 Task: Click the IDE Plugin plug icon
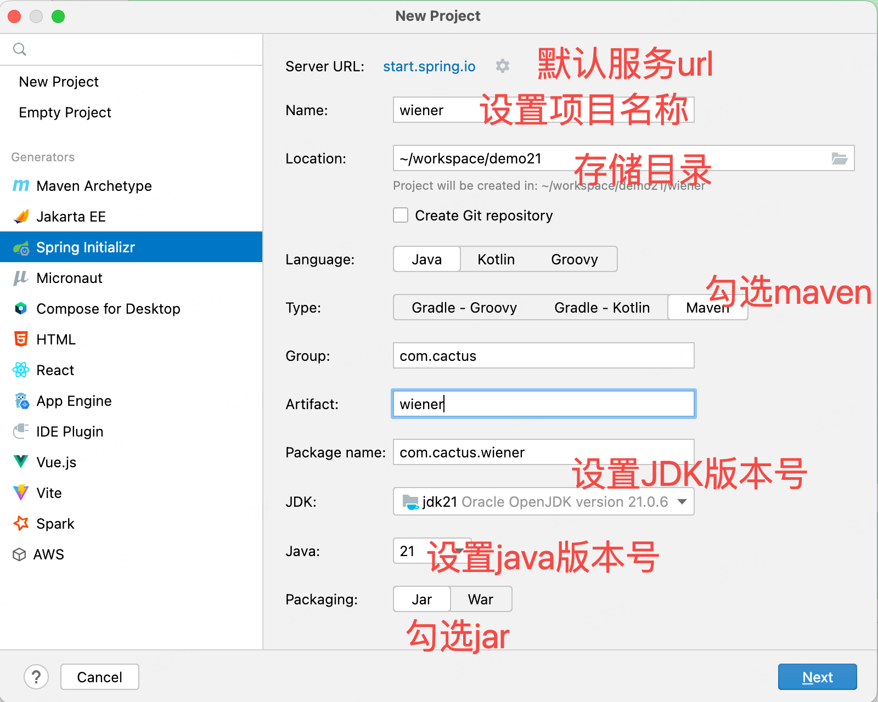pos(21,431)
